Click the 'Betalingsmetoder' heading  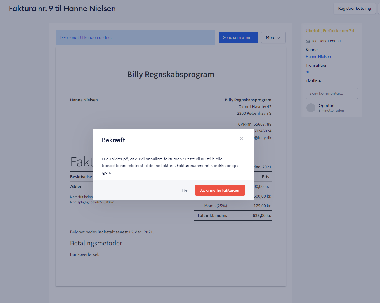pyautogui.click(x=96, y=243)
